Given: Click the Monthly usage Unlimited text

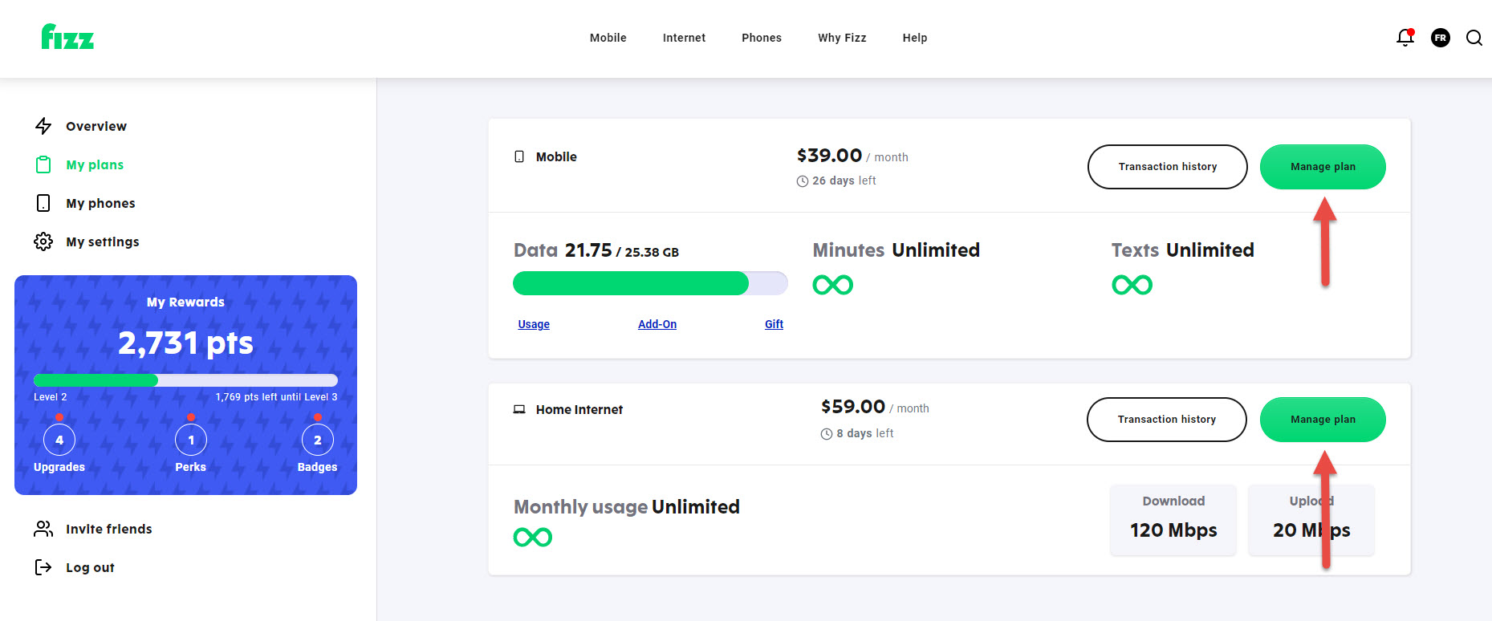Looking at the screenshot, I should pyautogui.click(x=627, y=507).
